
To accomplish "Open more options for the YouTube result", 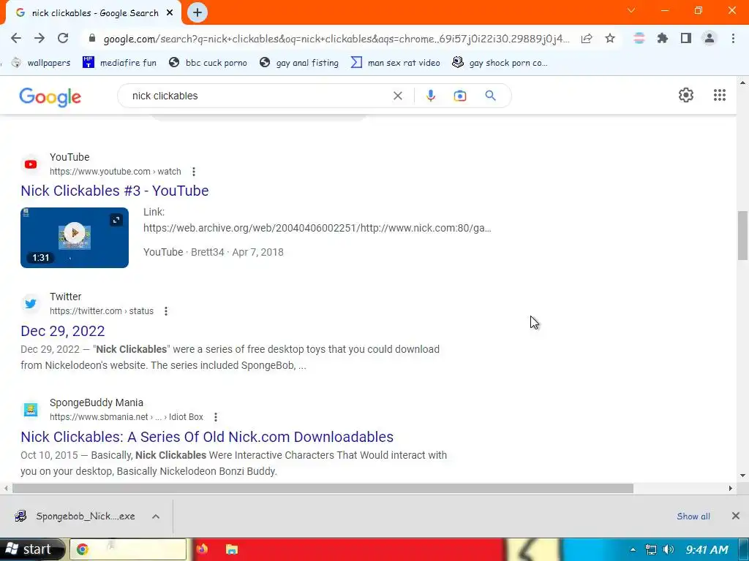I will [193, 172].
